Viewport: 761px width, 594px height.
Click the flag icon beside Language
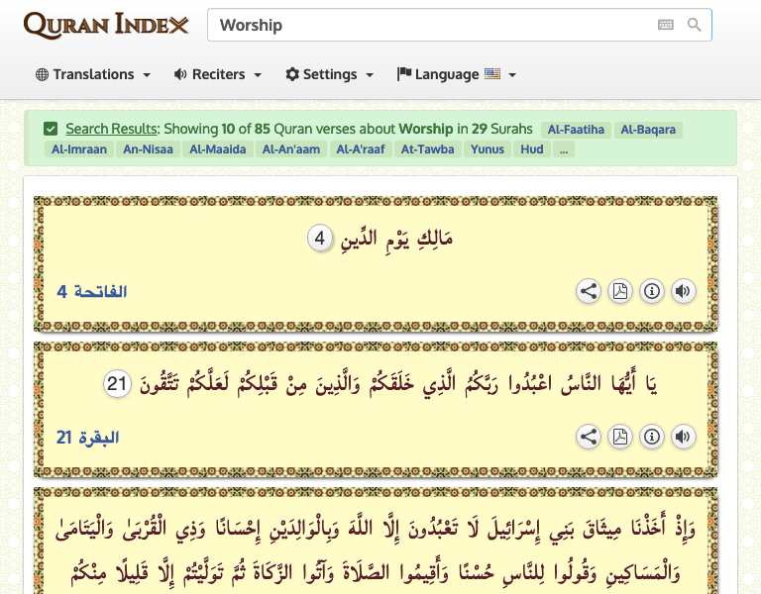tap(404, 73)
